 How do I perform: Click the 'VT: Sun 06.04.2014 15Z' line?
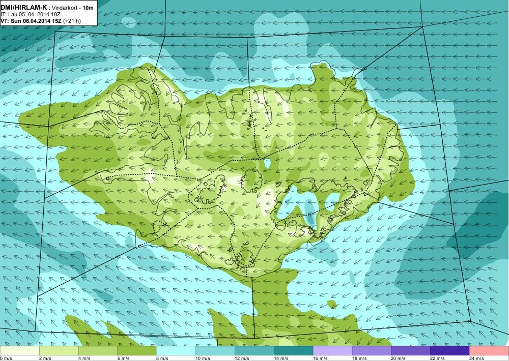(x=31, y=21)
